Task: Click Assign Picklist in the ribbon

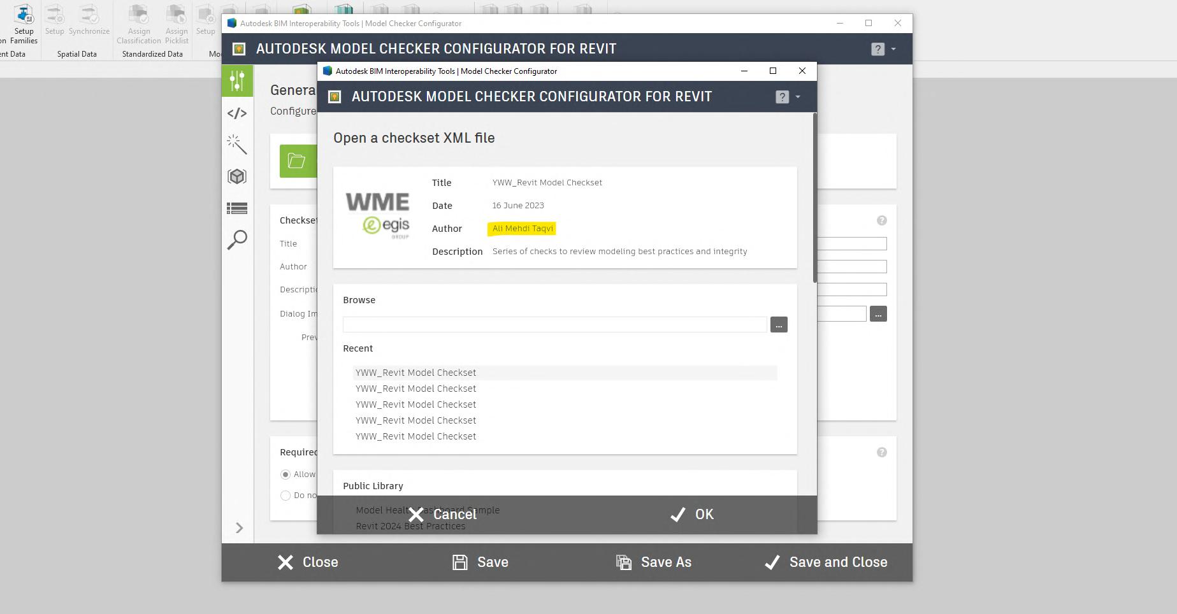Action: pos(177,23)
